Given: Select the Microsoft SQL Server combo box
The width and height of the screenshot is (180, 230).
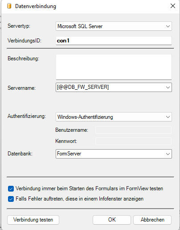Looking at the screenshot, I should click(x=114, y=26).
